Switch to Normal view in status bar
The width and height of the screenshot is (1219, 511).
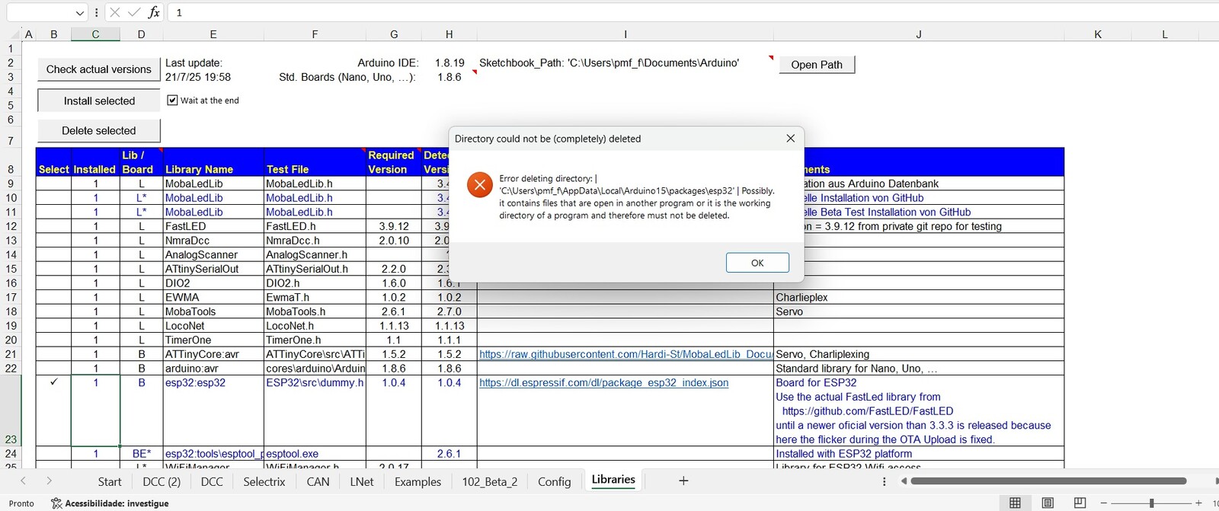(1015, 503)
